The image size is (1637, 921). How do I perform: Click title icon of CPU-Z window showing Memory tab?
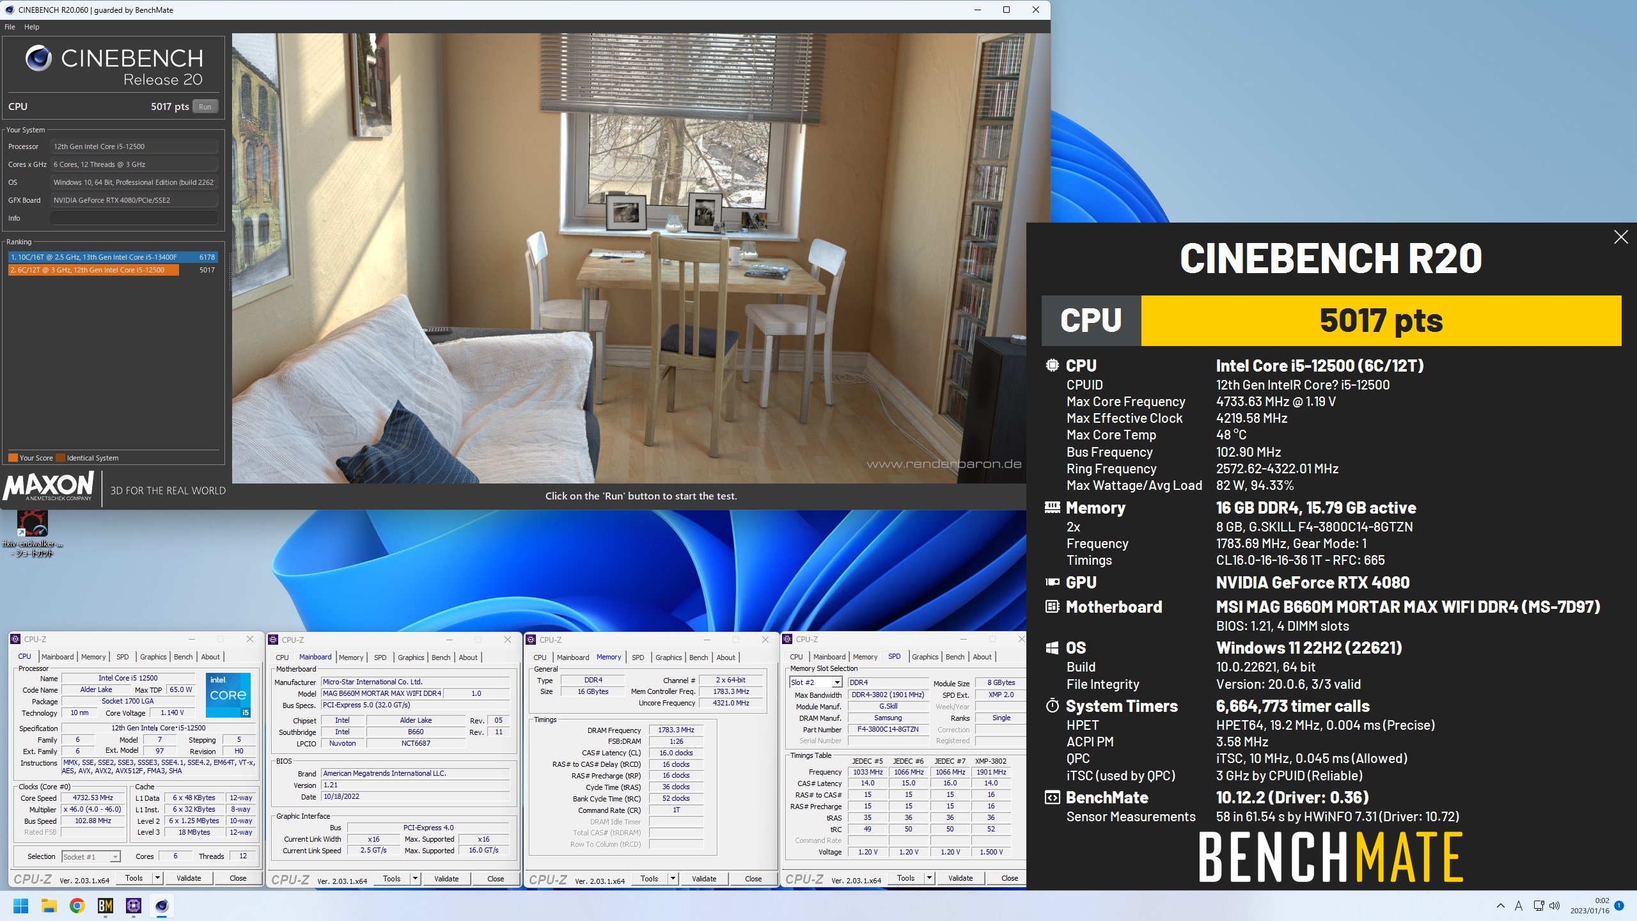click(531, 640)
